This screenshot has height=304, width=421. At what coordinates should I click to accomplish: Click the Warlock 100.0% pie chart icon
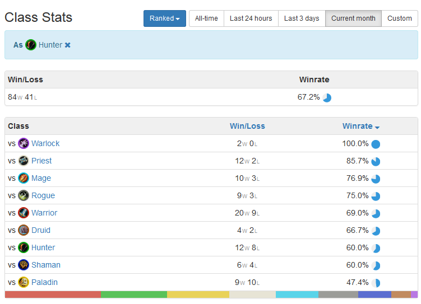click(x=376, y=144)
